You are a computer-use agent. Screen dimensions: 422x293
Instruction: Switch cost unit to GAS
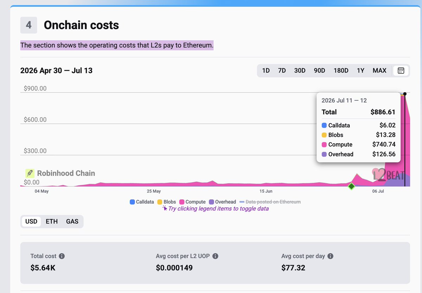pos(72,221)
